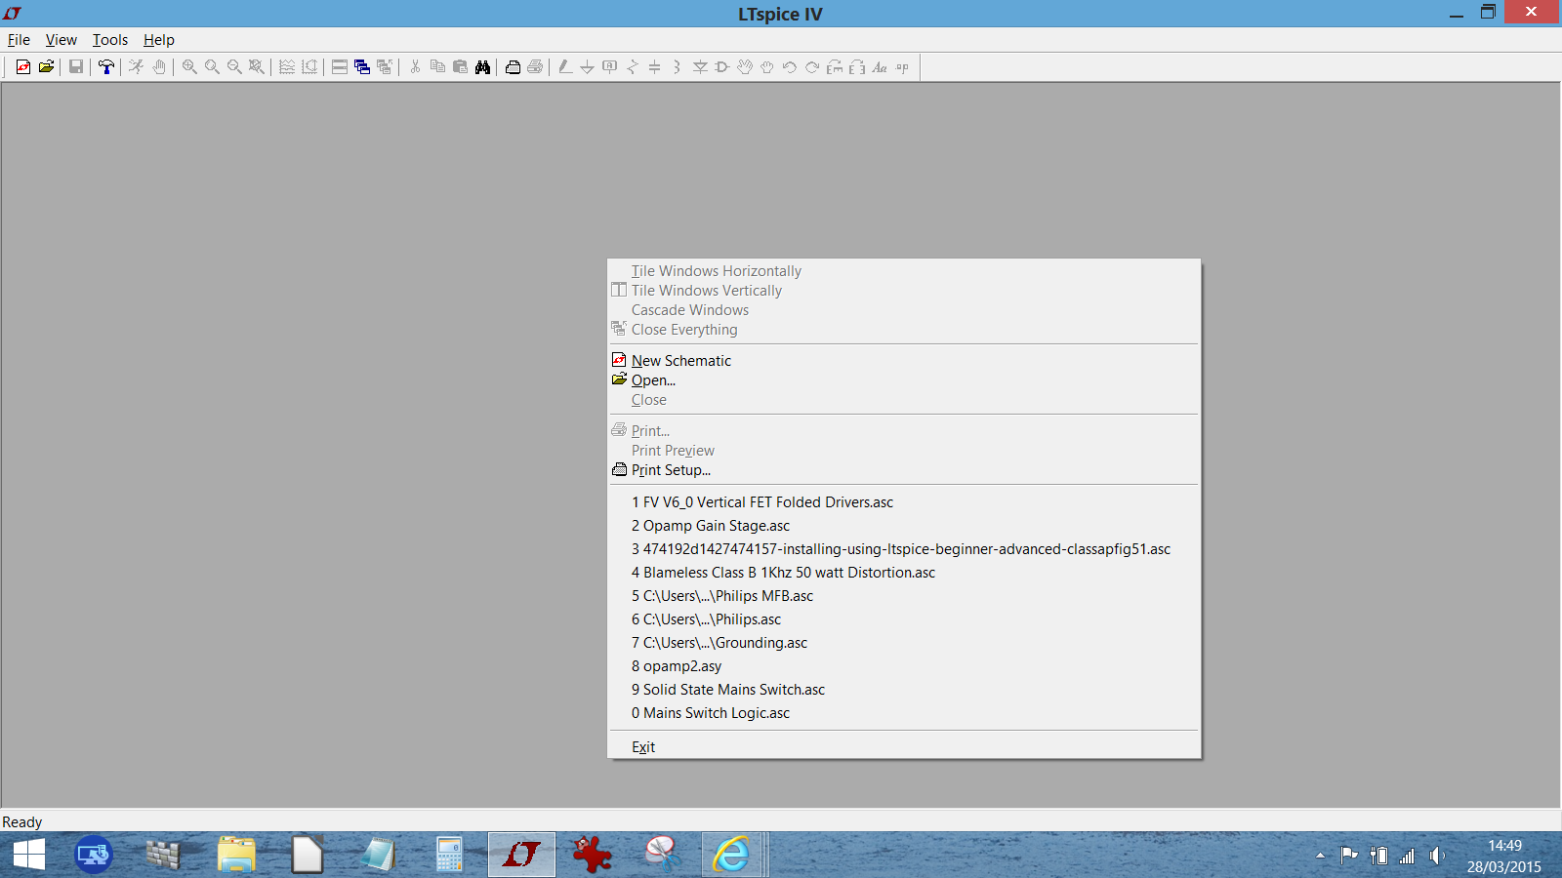Choose Exit from the menu

(904, 747)
